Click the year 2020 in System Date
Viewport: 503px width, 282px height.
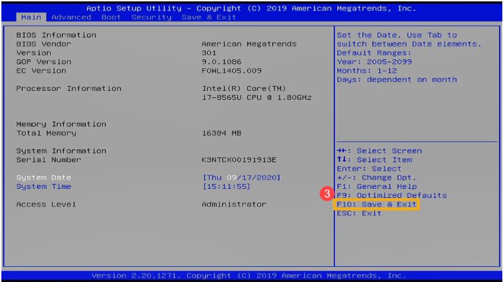(266, 178)
